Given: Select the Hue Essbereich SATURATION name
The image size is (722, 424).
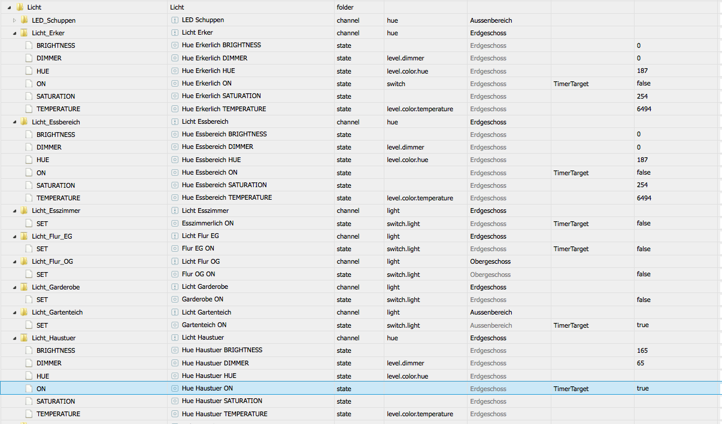Looking at the screenshot, I should (x=225, y=185).
